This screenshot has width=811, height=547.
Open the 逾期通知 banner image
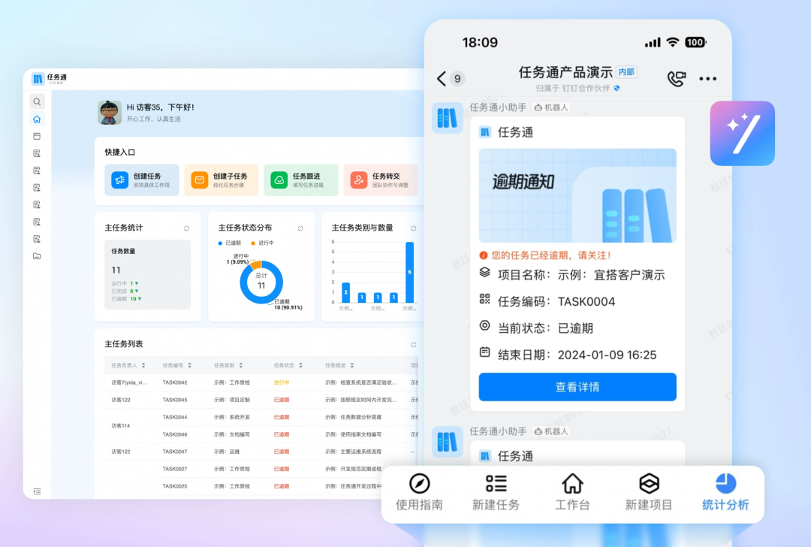pos(577,195)
